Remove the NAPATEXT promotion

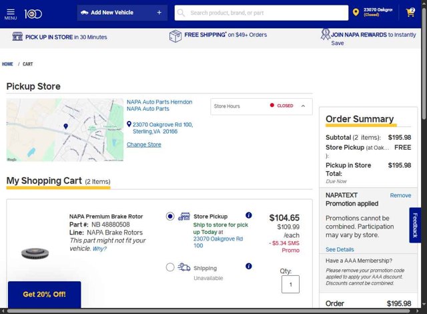point(400,196)
